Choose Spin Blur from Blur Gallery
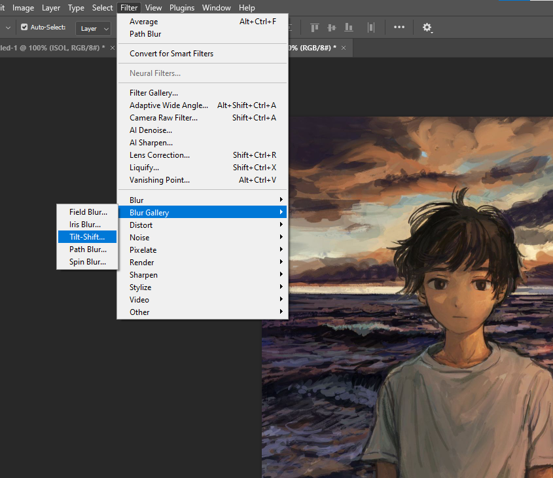This screenshot has height=478, width=553. 87,262
